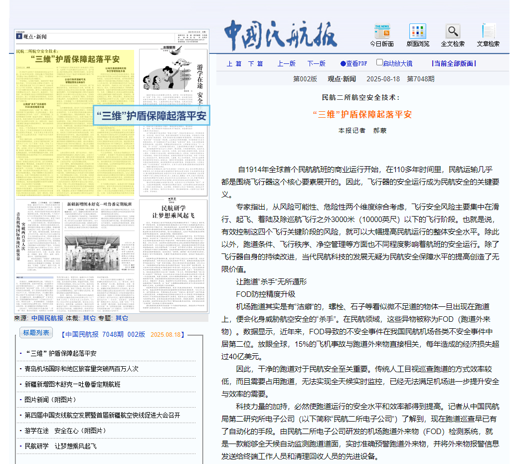Go to next article 下篇

click(255, 63)
